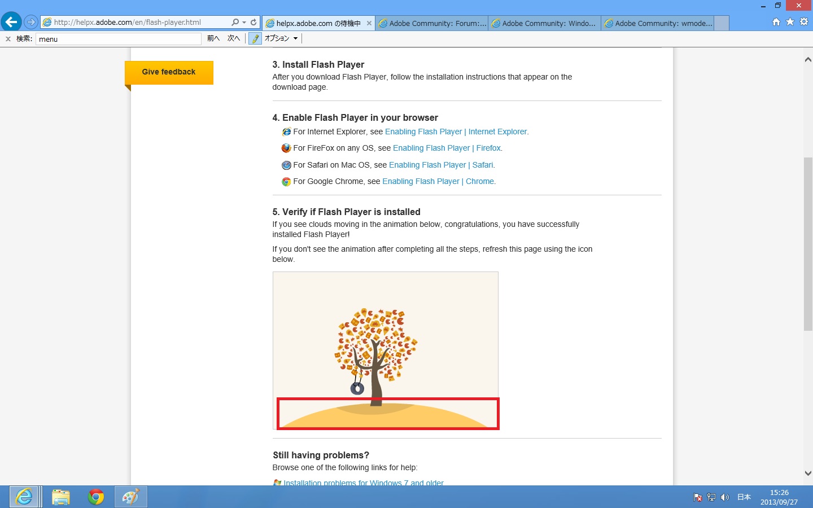Toggle highlight matches with the marker icon

pos(255,38)
